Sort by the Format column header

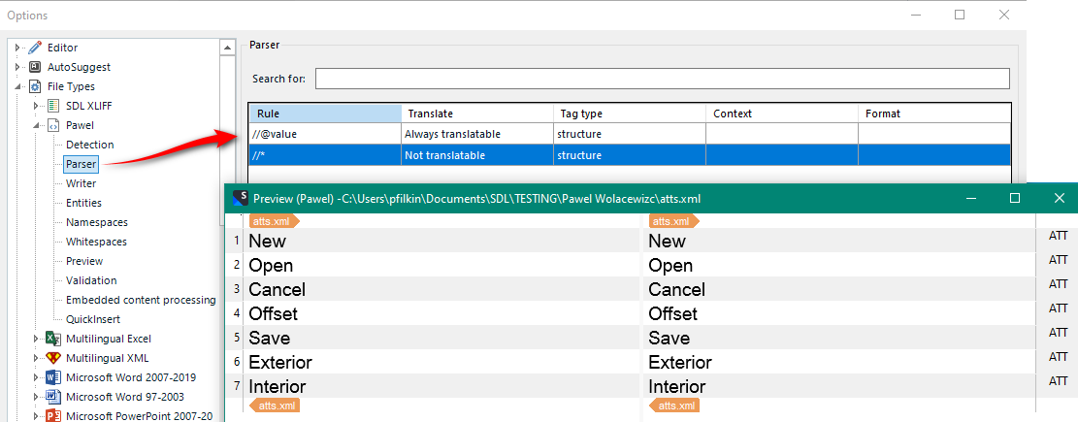935,114
